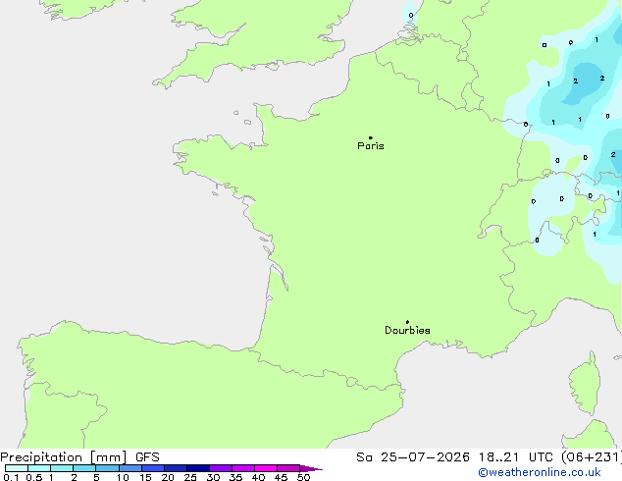The image size is (622, 481).
Task: Click the 'Precipitation [mm]' title text
Action: click(64, 457)
